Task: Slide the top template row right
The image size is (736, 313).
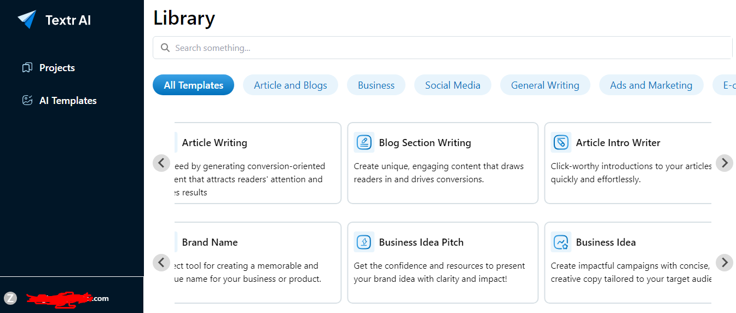Action: tap(725, 163)
